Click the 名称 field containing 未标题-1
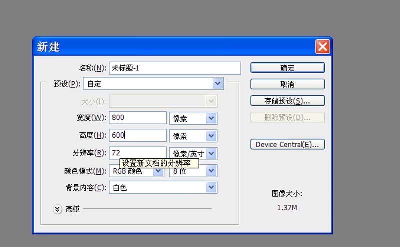400x247 pixels. coord(175,68)
